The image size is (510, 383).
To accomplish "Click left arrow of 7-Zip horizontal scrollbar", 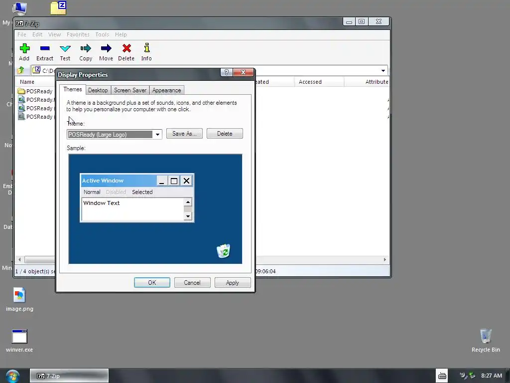I will 20,259.
